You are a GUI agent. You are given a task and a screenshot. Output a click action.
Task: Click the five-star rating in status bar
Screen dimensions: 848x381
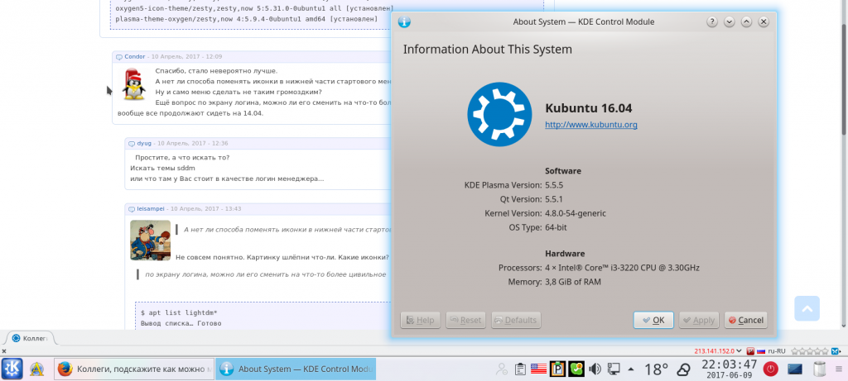(x=810, y=351)
